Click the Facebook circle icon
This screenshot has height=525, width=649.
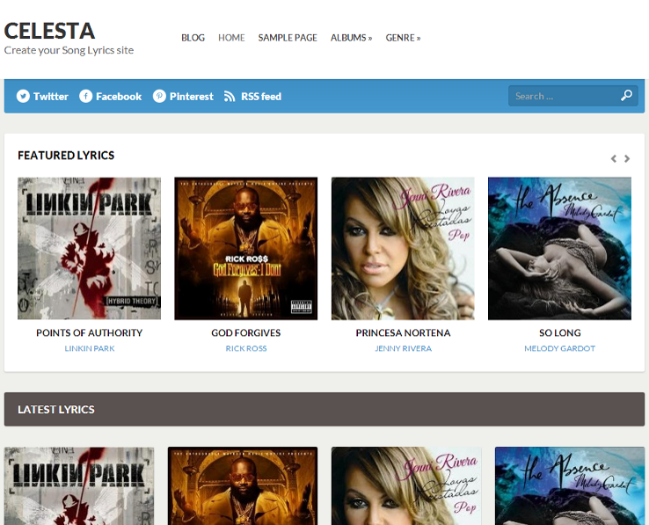point(86,97)
